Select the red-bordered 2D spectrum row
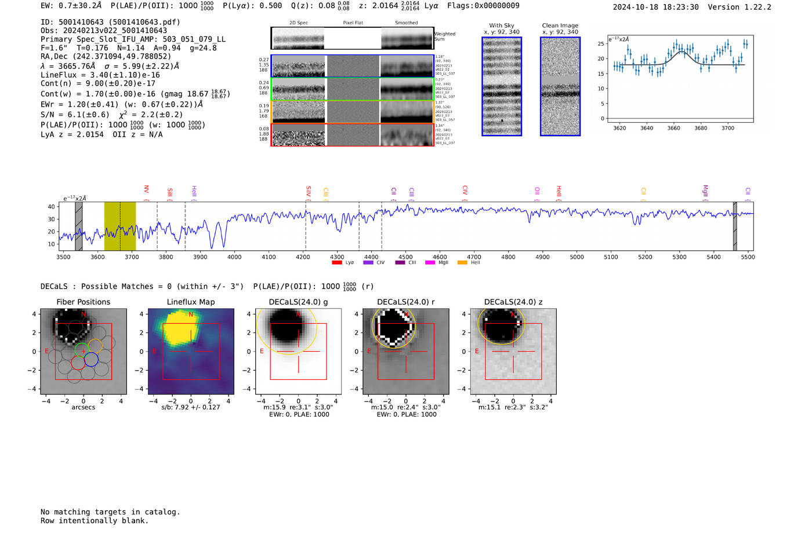Image resolution: width=812 pixels, height=552 pixels. point(353,135)
